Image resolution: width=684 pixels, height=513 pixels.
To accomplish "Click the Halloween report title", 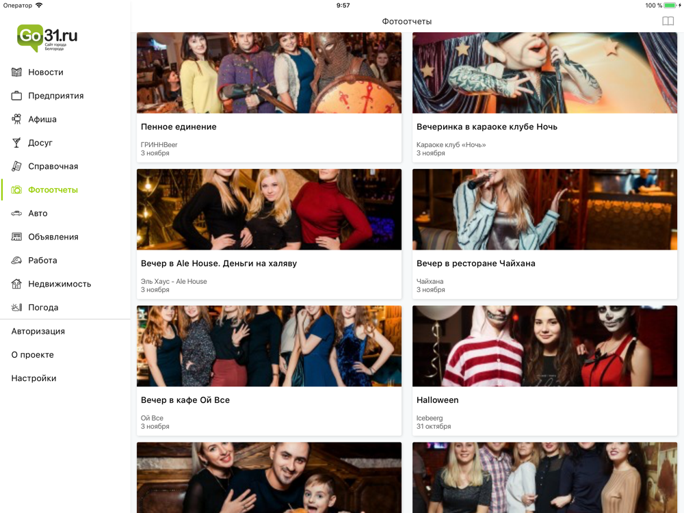I will click(438, 400).
